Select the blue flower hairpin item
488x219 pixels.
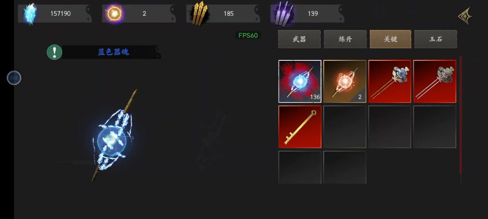[x=389, y=81]
